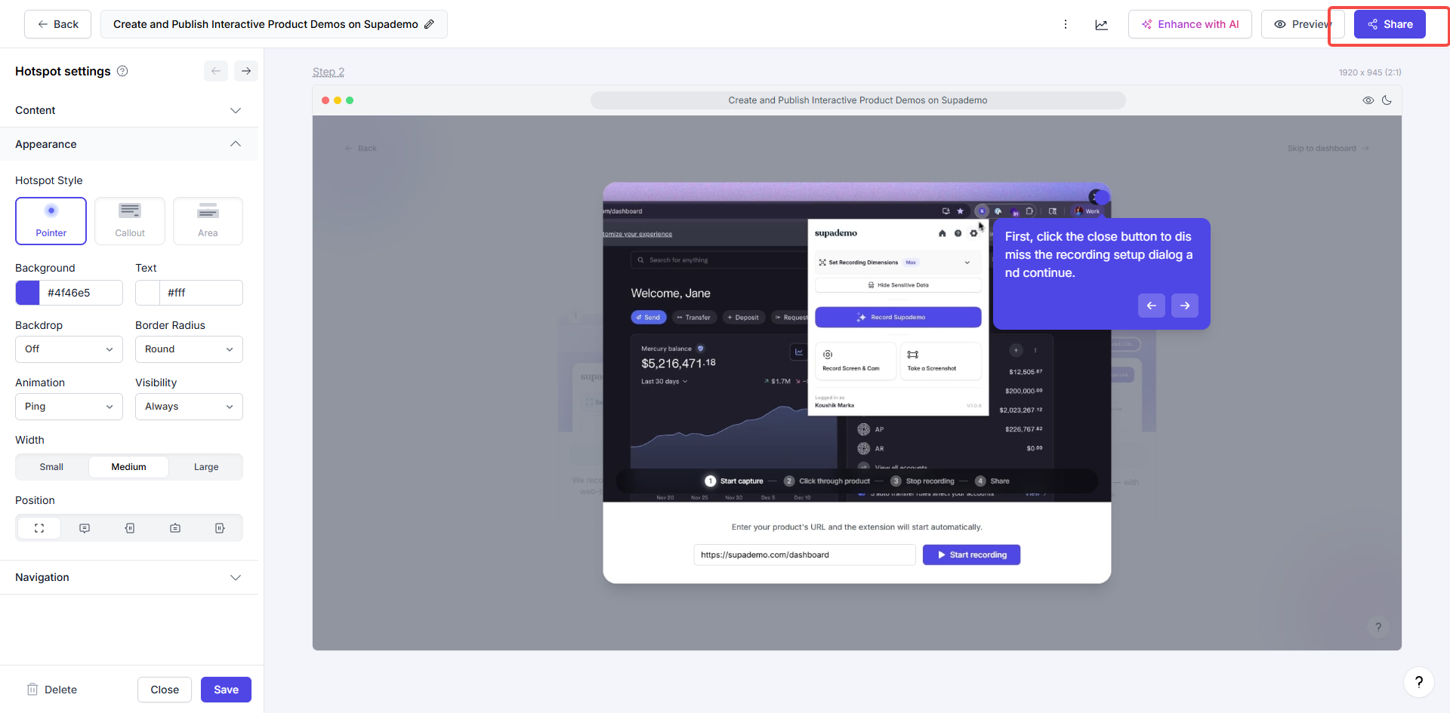Expand the Navigation section
Screen dimensions: 1450x713
coord(128,577)
